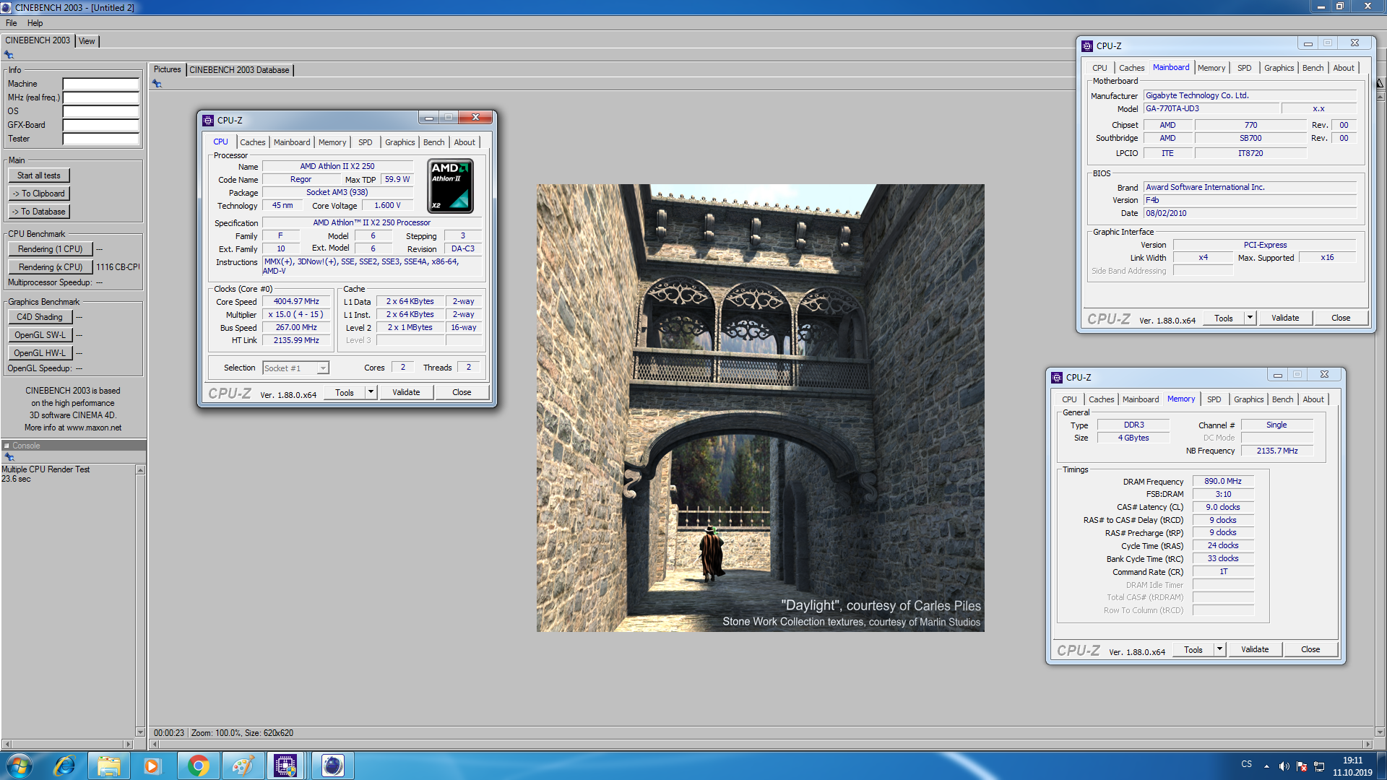Screen dimensions: 1387x780
Task: Open Tools dropdown arrow in Memory CPU-Z window
Action: pyautogui.click(x=1219, y=649)
